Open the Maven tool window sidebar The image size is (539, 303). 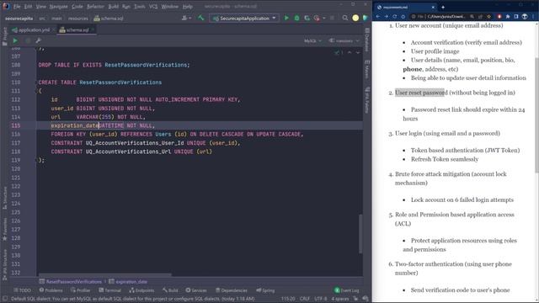coord(367,70)
